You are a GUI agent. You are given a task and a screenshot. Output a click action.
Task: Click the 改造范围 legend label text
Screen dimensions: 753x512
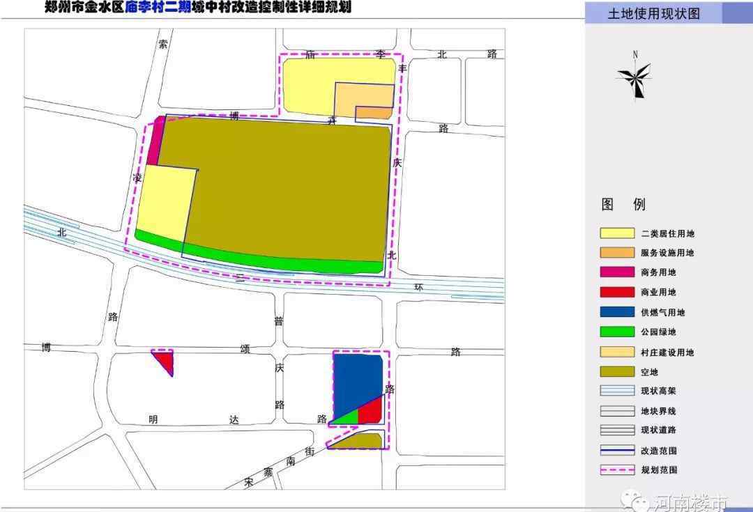click(x=659, y=451)
